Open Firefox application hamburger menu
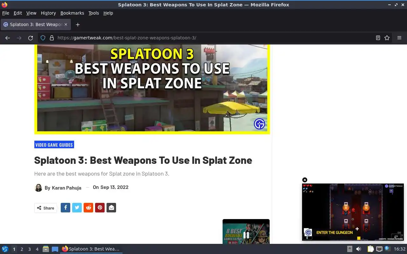This screenshot has height=254, width=407. tap(399, 38)
